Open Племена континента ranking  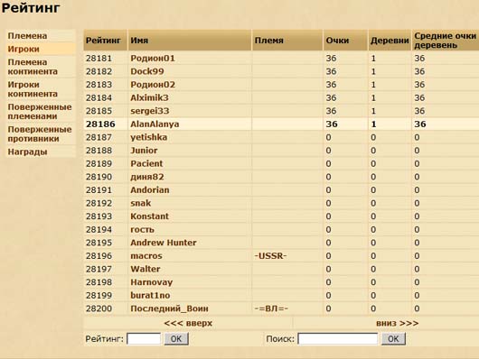(x=33, y=67)
